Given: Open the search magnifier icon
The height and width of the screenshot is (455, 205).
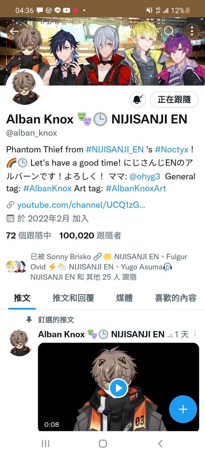Looking at the screenshot, I should (x=169, y=31).
